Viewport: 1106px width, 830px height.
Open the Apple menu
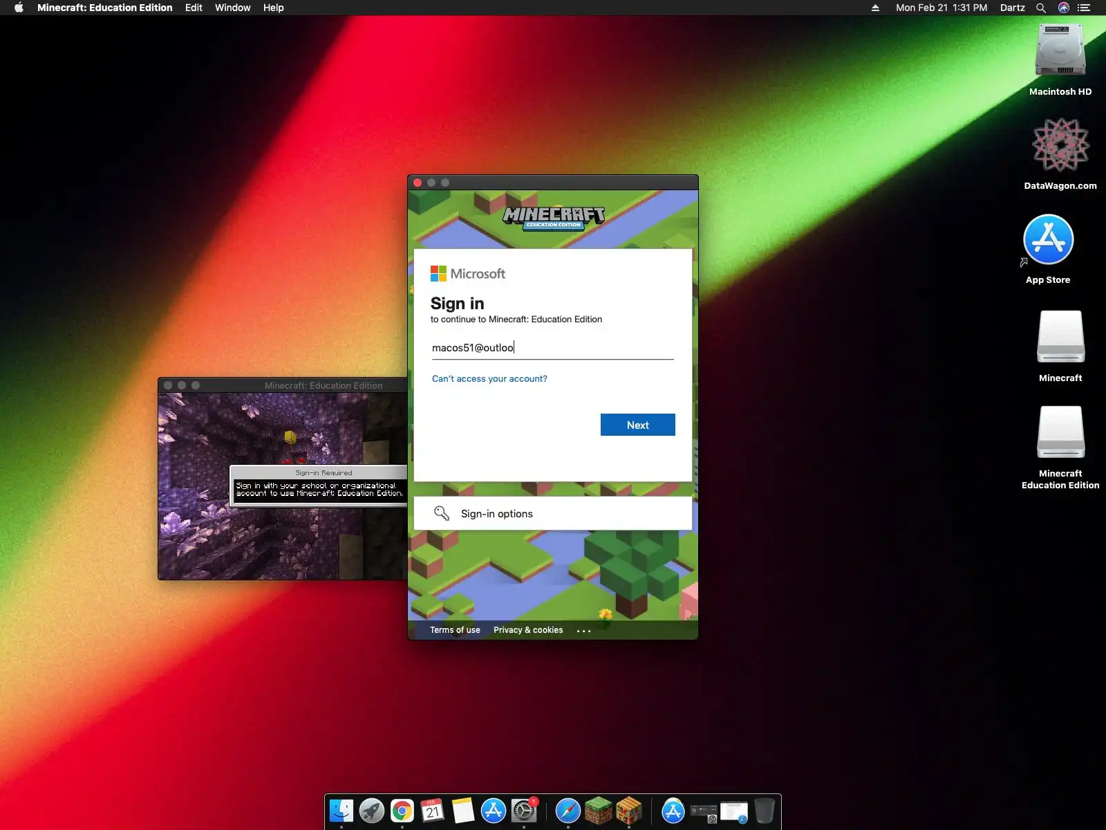pos(19,8)
